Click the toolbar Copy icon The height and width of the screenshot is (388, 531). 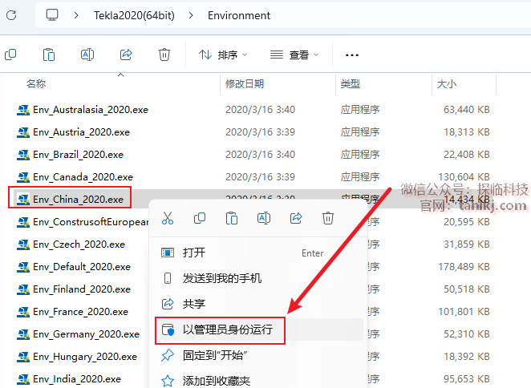pos(10,55)
